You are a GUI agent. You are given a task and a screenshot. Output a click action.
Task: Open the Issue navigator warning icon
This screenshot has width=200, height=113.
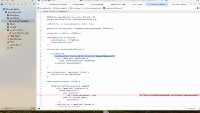[x=18, y=4]
